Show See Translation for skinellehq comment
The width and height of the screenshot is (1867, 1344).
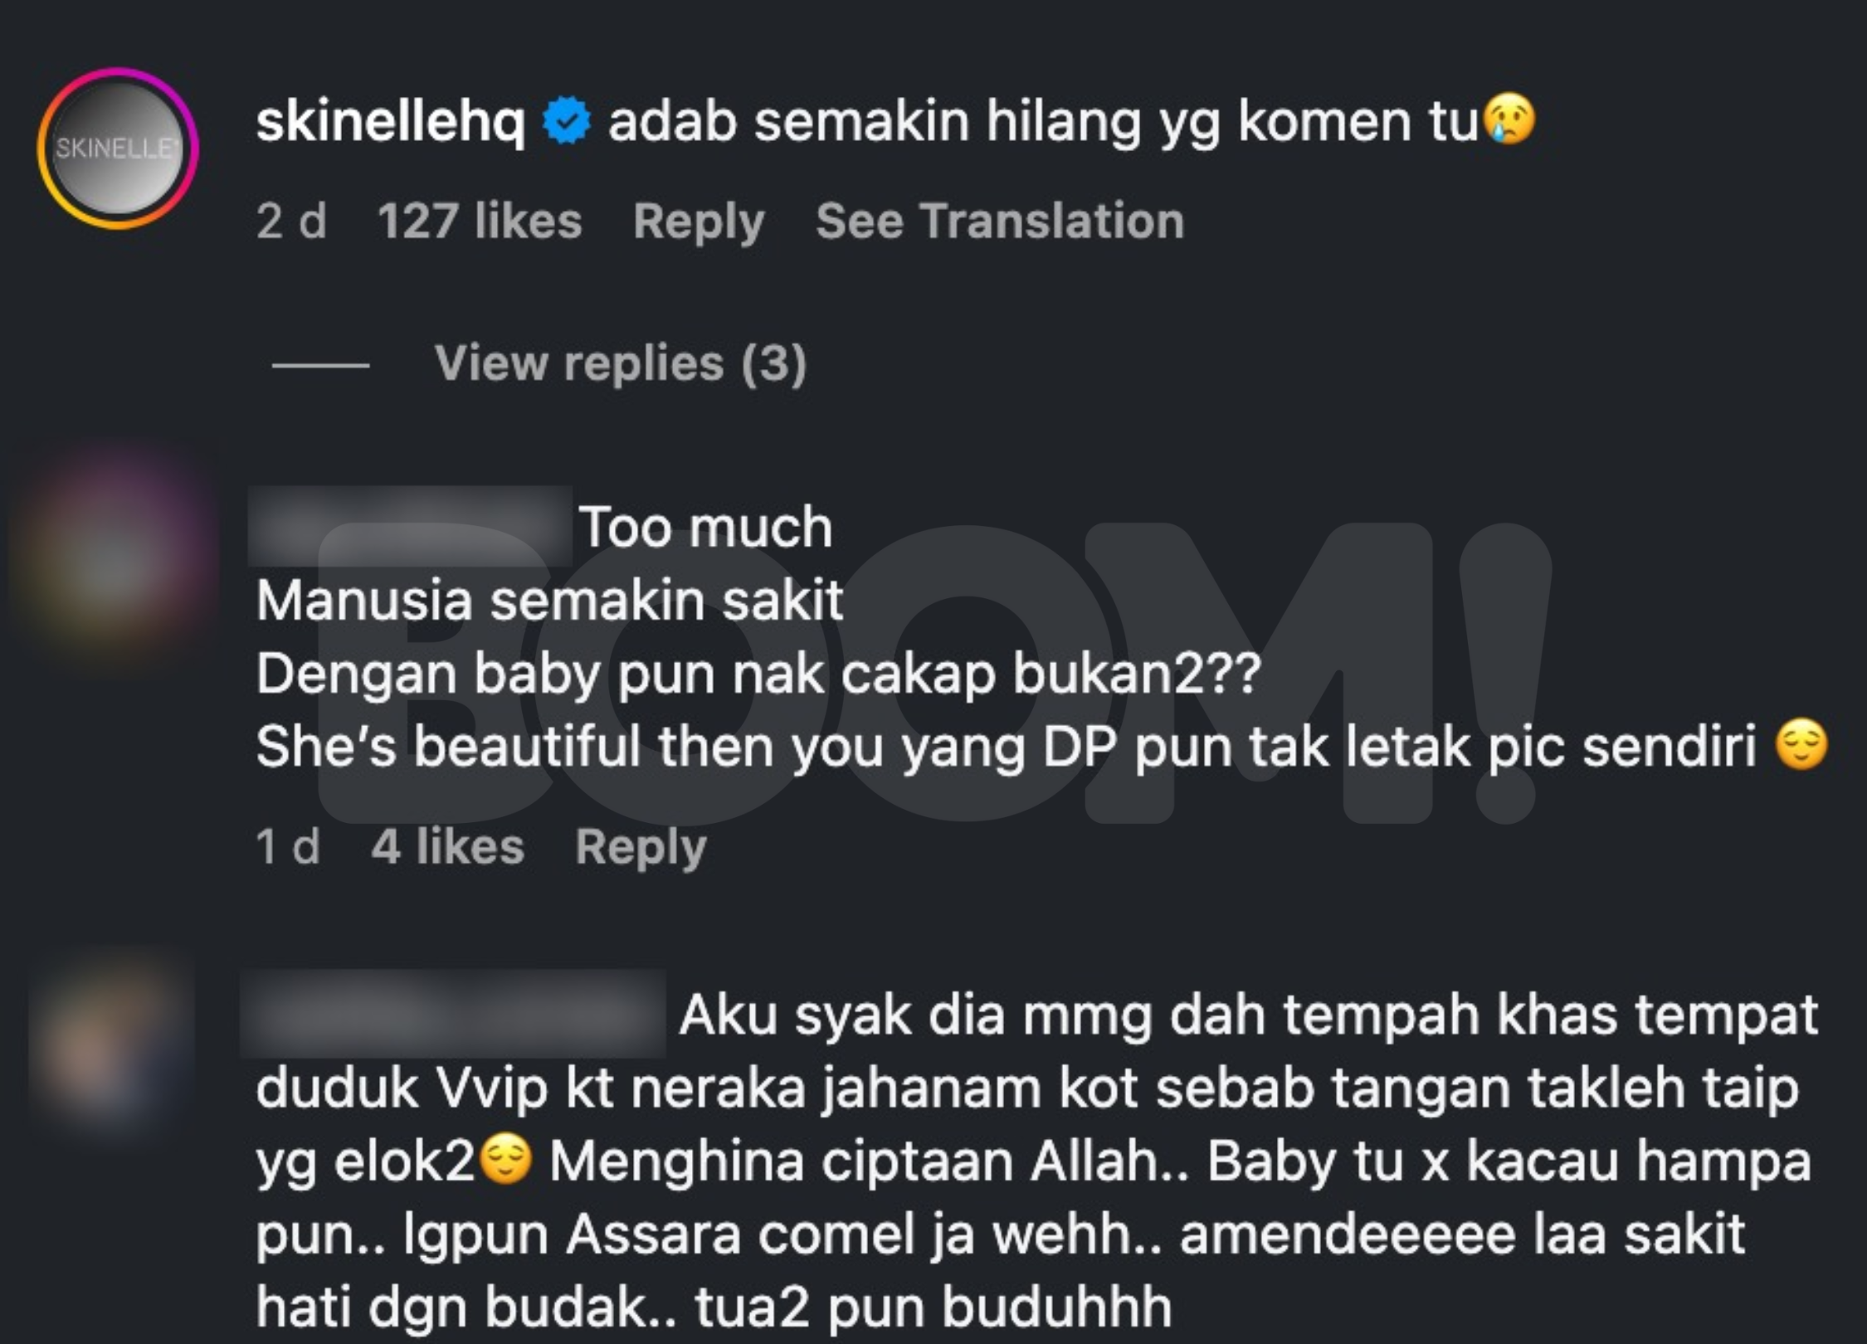(x=1000, y=221)
